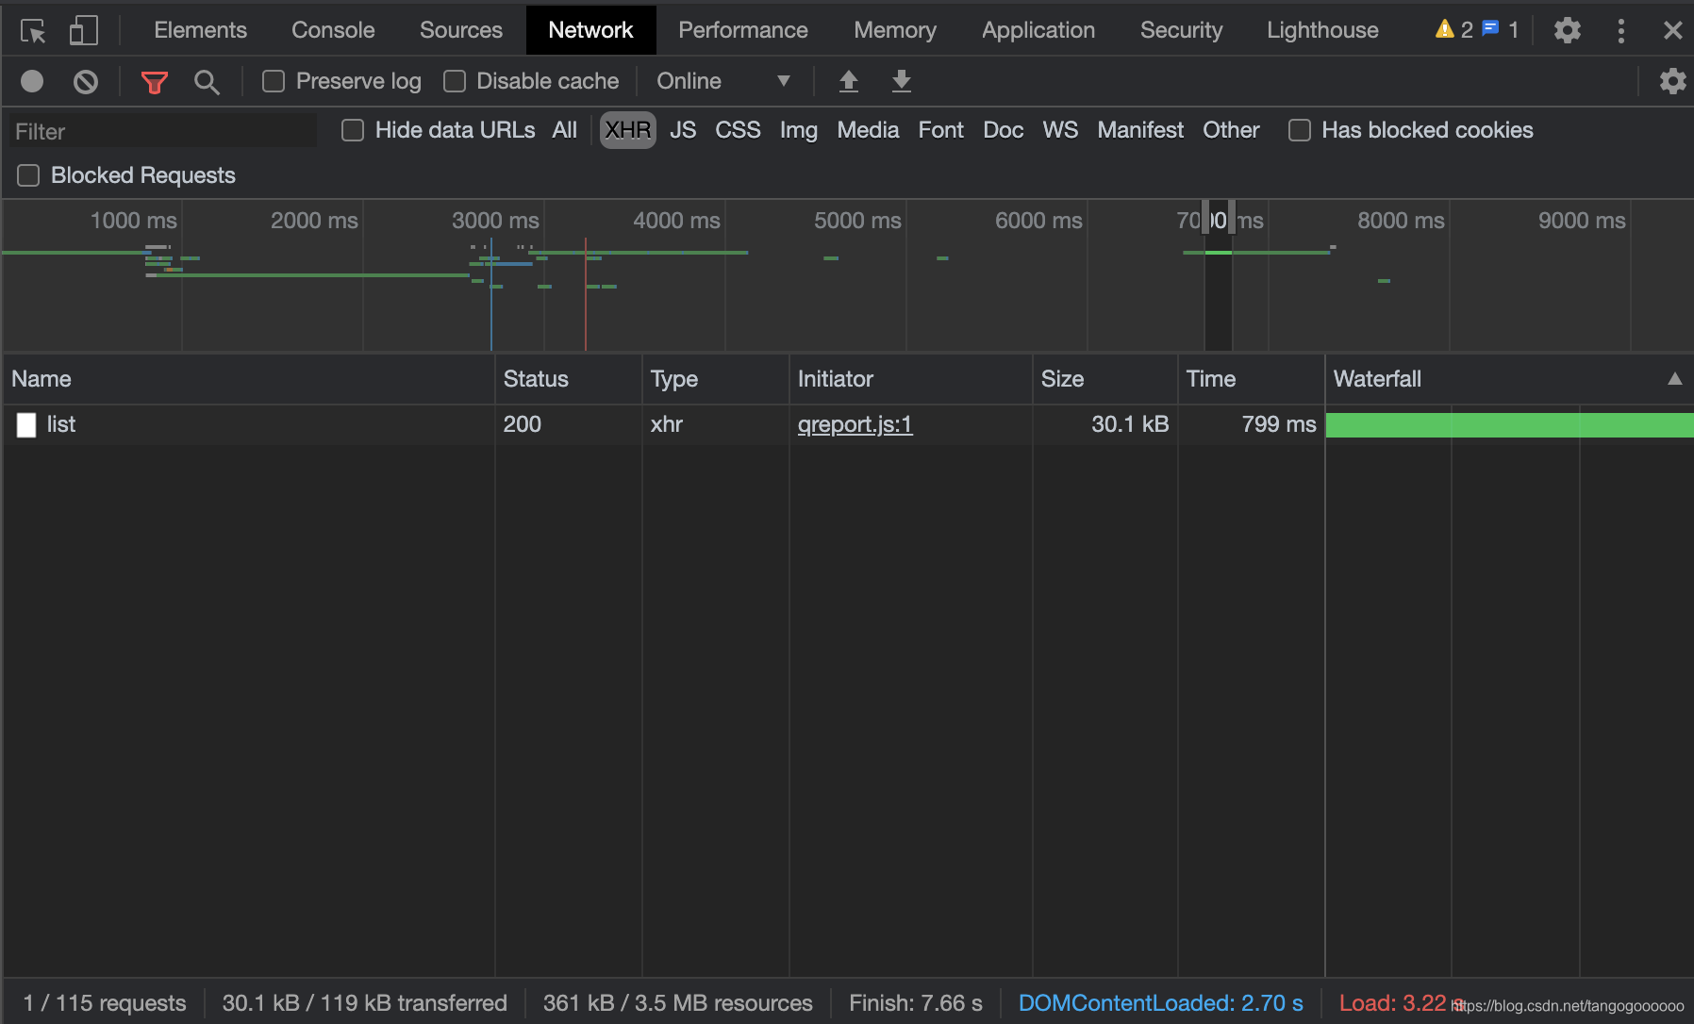The image size is (1694, 1024).
Task: Click the warnings count indicator
Action: coord(1453,30)
